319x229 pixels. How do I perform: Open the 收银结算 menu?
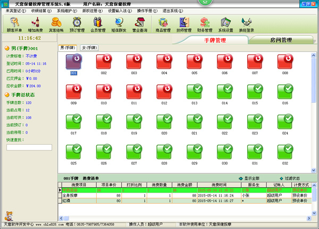41,11
